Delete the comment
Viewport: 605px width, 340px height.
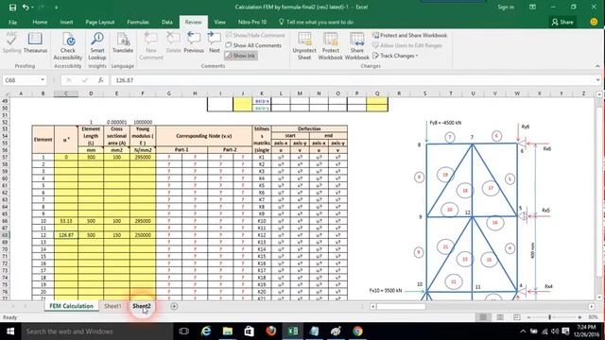pos(173,43)
